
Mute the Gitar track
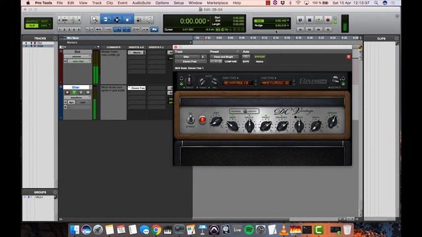point(88,92)
